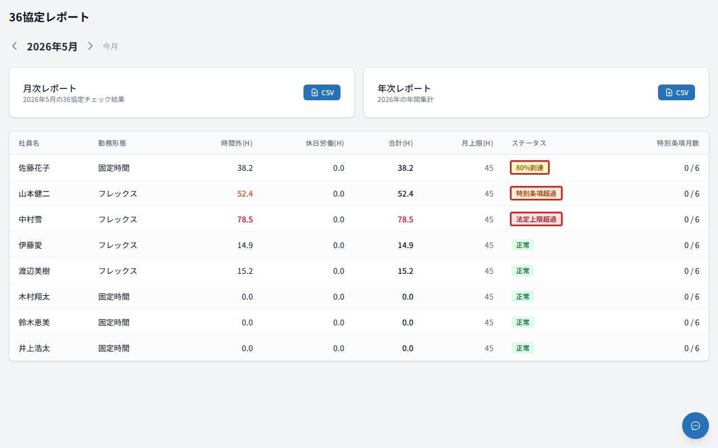The height and width of the screenshot is (448, 718).
Task: Click 2026年5月の36協定チェック結果 subtitle
Action: (x=73, y=100)
